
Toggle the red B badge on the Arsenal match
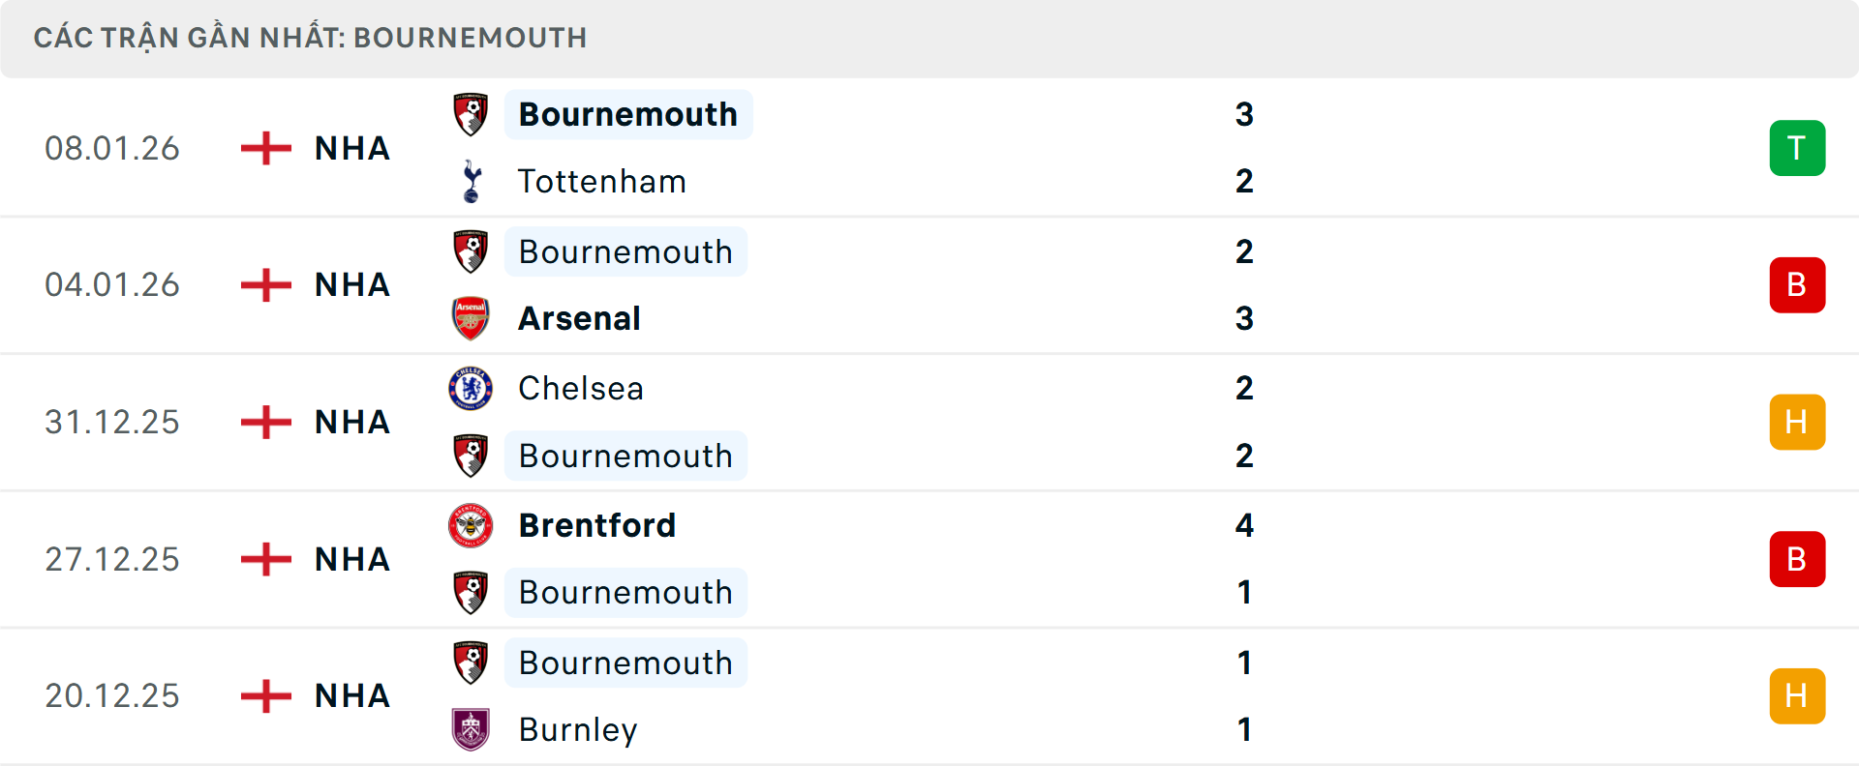(x=1798, y=285)
